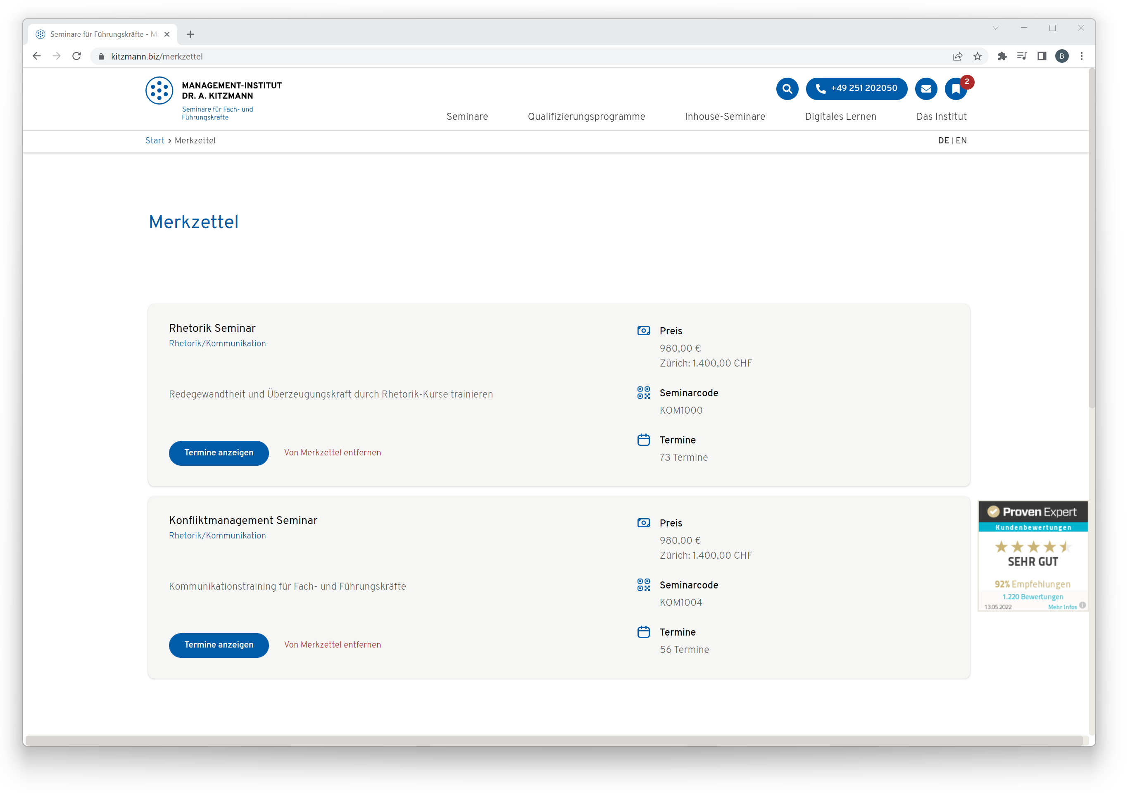The image size is (1130, 793).
Task: Call the phone number +49 251 202050
Action: point(856,88)
